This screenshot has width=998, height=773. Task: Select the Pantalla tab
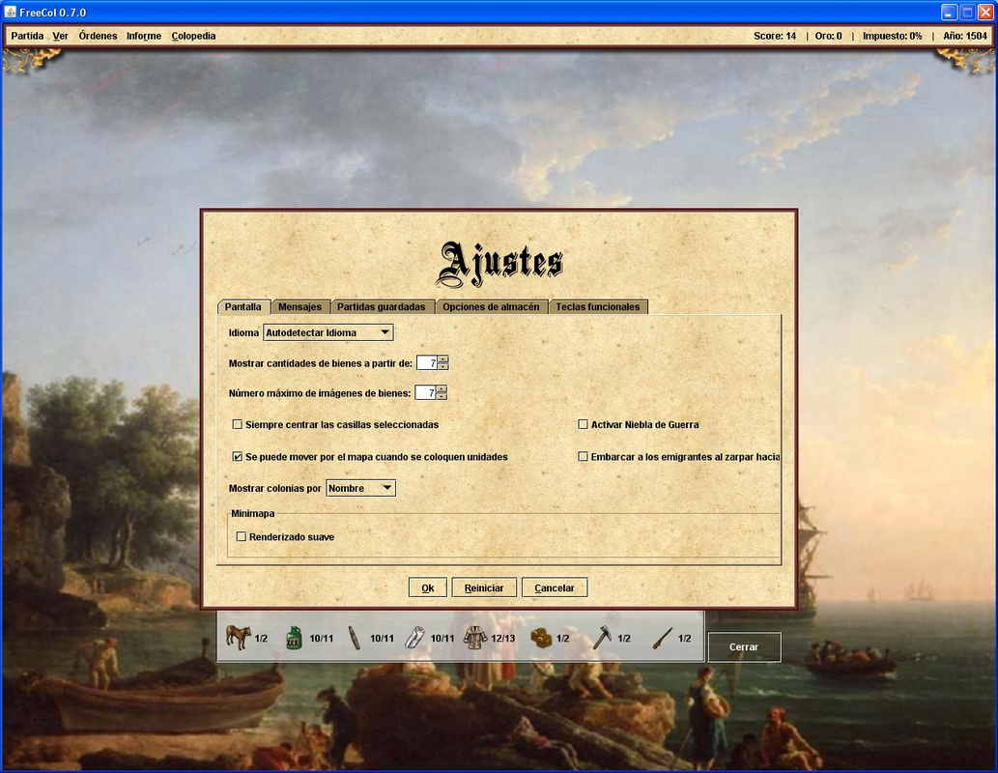[x=243, y=307]
